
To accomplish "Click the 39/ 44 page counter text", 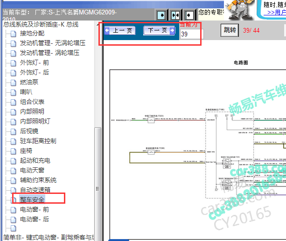I will coord(251,30).
